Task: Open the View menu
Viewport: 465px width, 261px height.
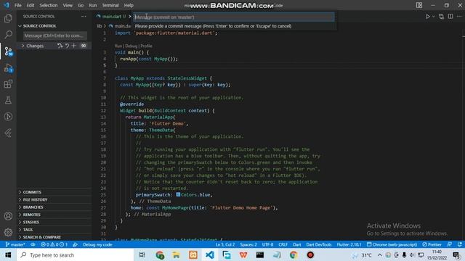Action: (68, 5)
